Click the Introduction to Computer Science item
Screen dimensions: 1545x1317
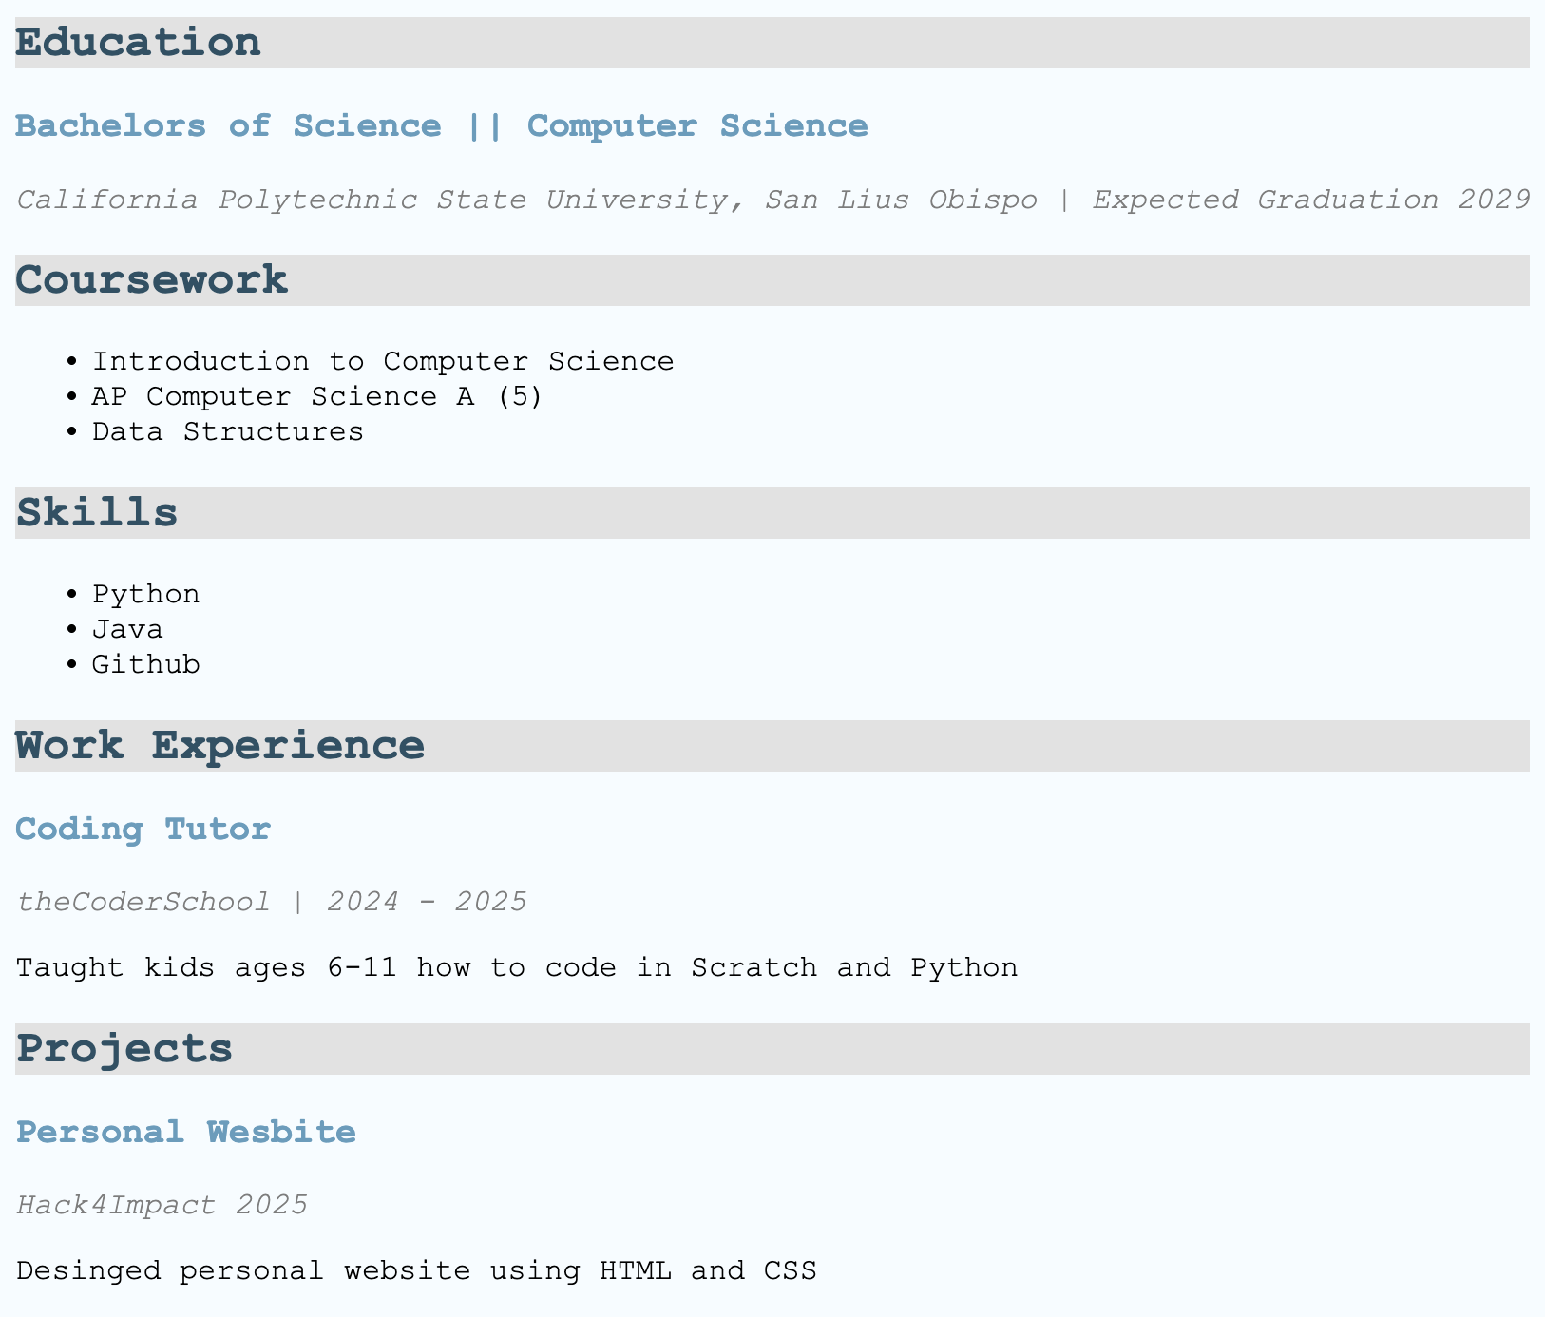(x=382, y=362)
